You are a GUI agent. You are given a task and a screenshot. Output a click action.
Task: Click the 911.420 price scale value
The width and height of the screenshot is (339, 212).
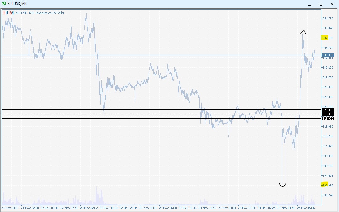coord(328,146)
